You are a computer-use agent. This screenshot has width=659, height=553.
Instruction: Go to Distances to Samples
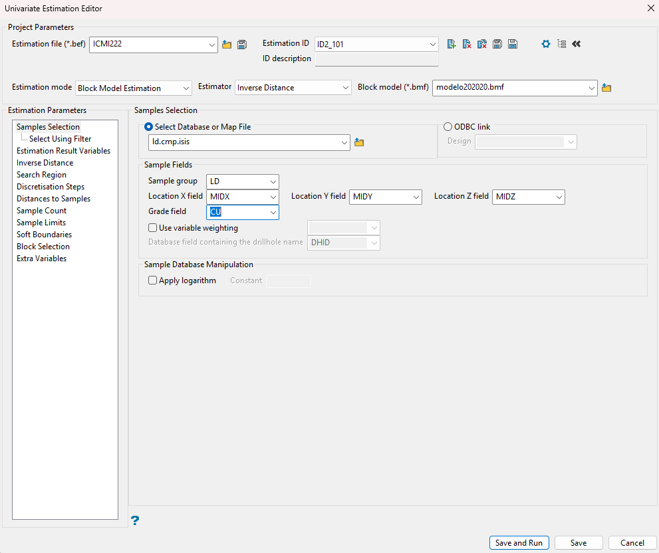[53, 199]
